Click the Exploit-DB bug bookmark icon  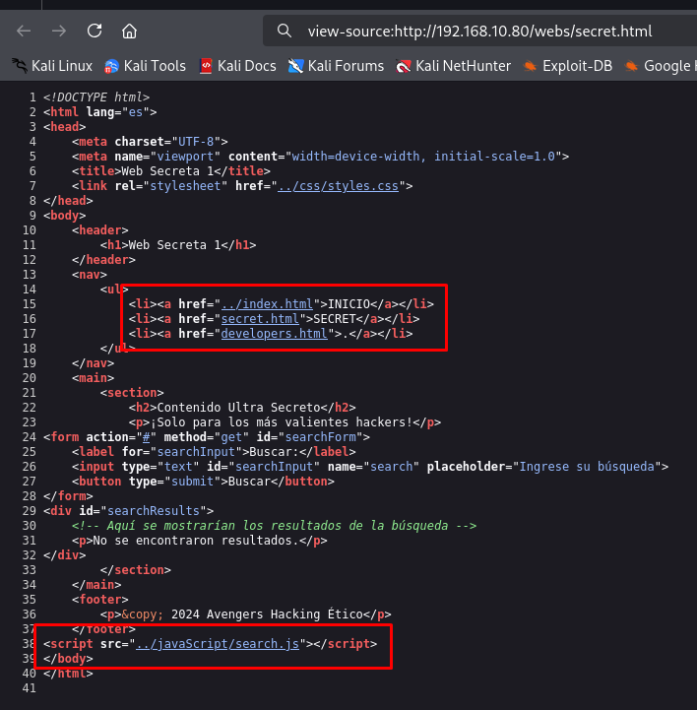530,67
